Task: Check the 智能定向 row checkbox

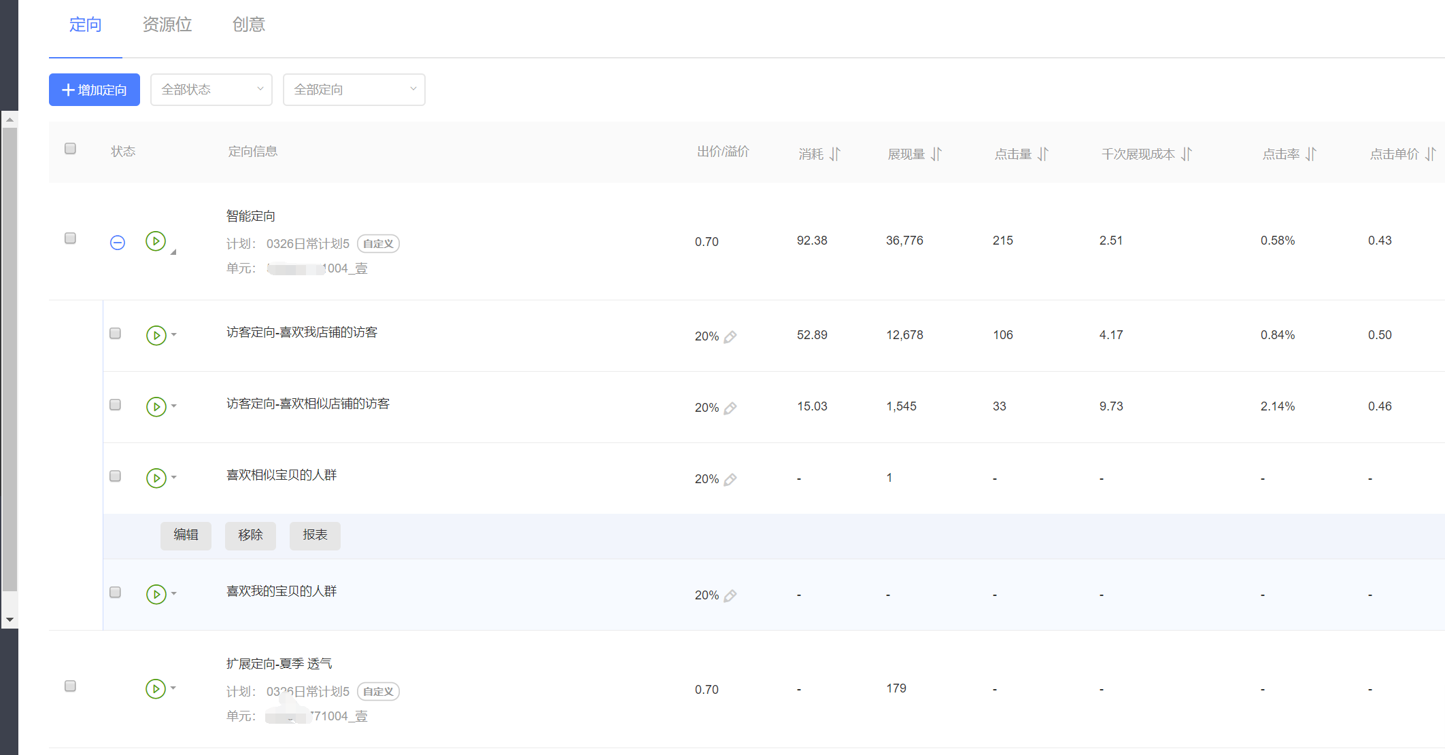Action: point(70,238)
